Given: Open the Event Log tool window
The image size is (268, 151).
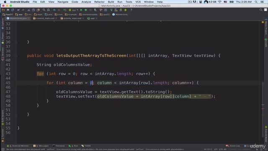Looking at the screenshot, I should tap(233, 146).
